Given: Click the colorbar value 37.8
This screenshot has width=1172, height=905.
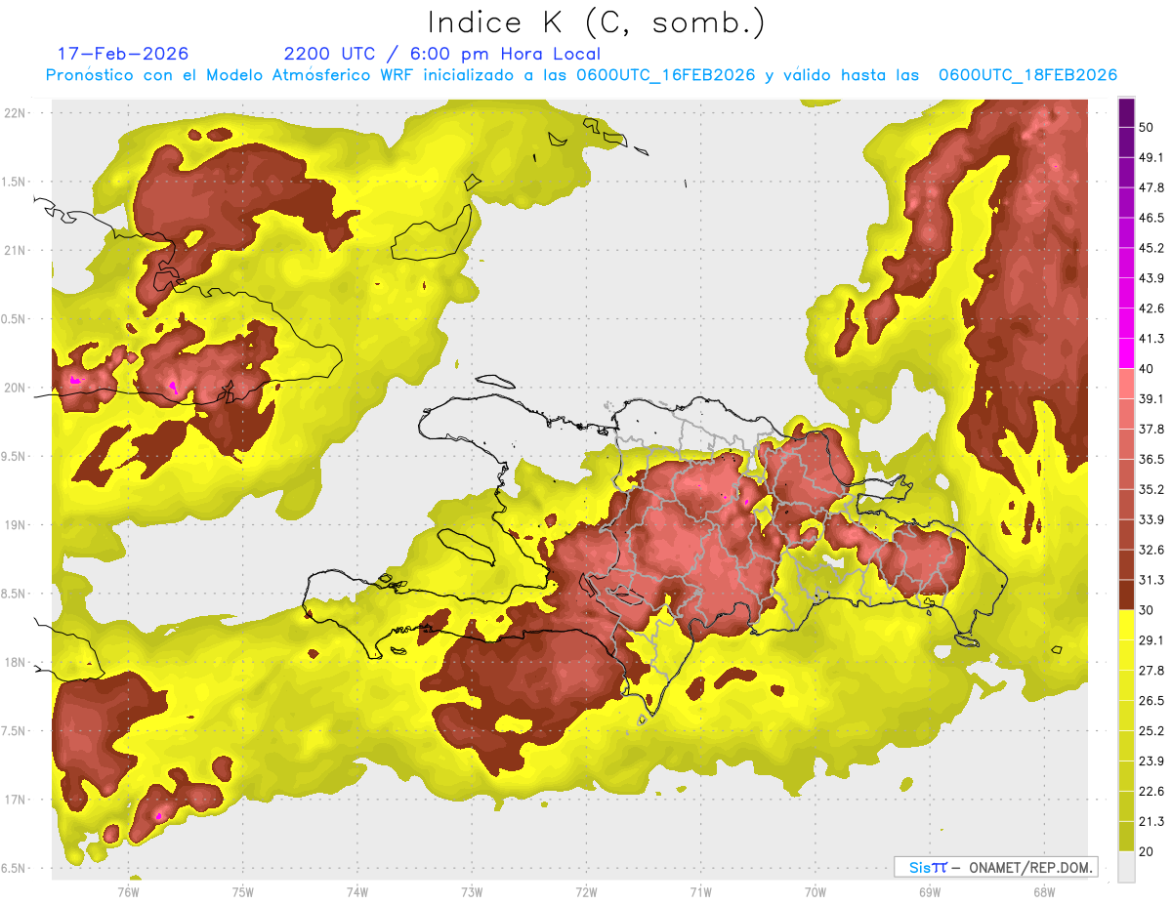Looking at the screenshot, I should [1151, 429].
